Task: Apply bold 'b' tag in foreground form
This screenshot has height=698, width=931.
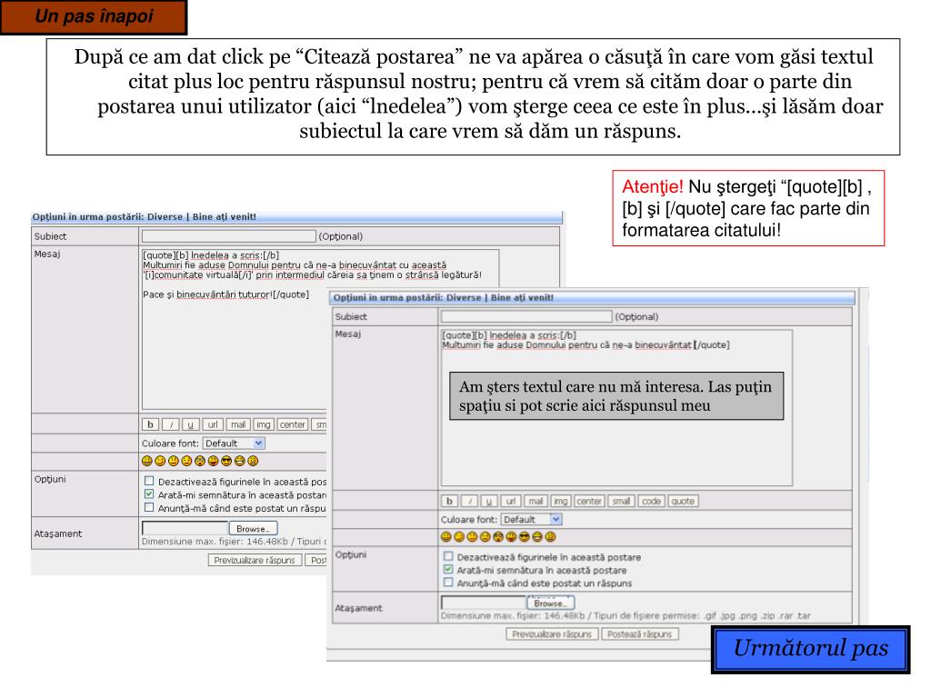Action: coord(449,501)
